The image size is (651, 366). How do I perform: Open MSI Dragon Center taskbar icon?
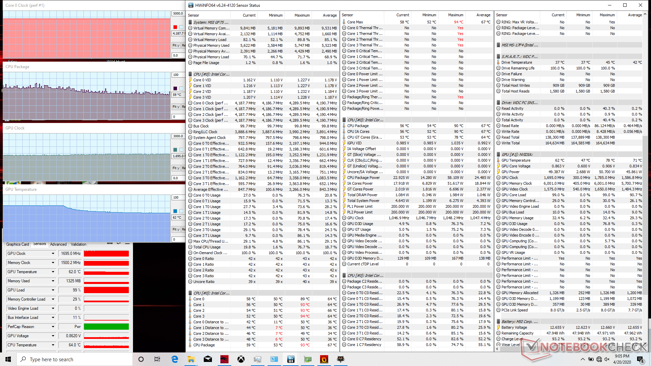[x=224, y=359]
